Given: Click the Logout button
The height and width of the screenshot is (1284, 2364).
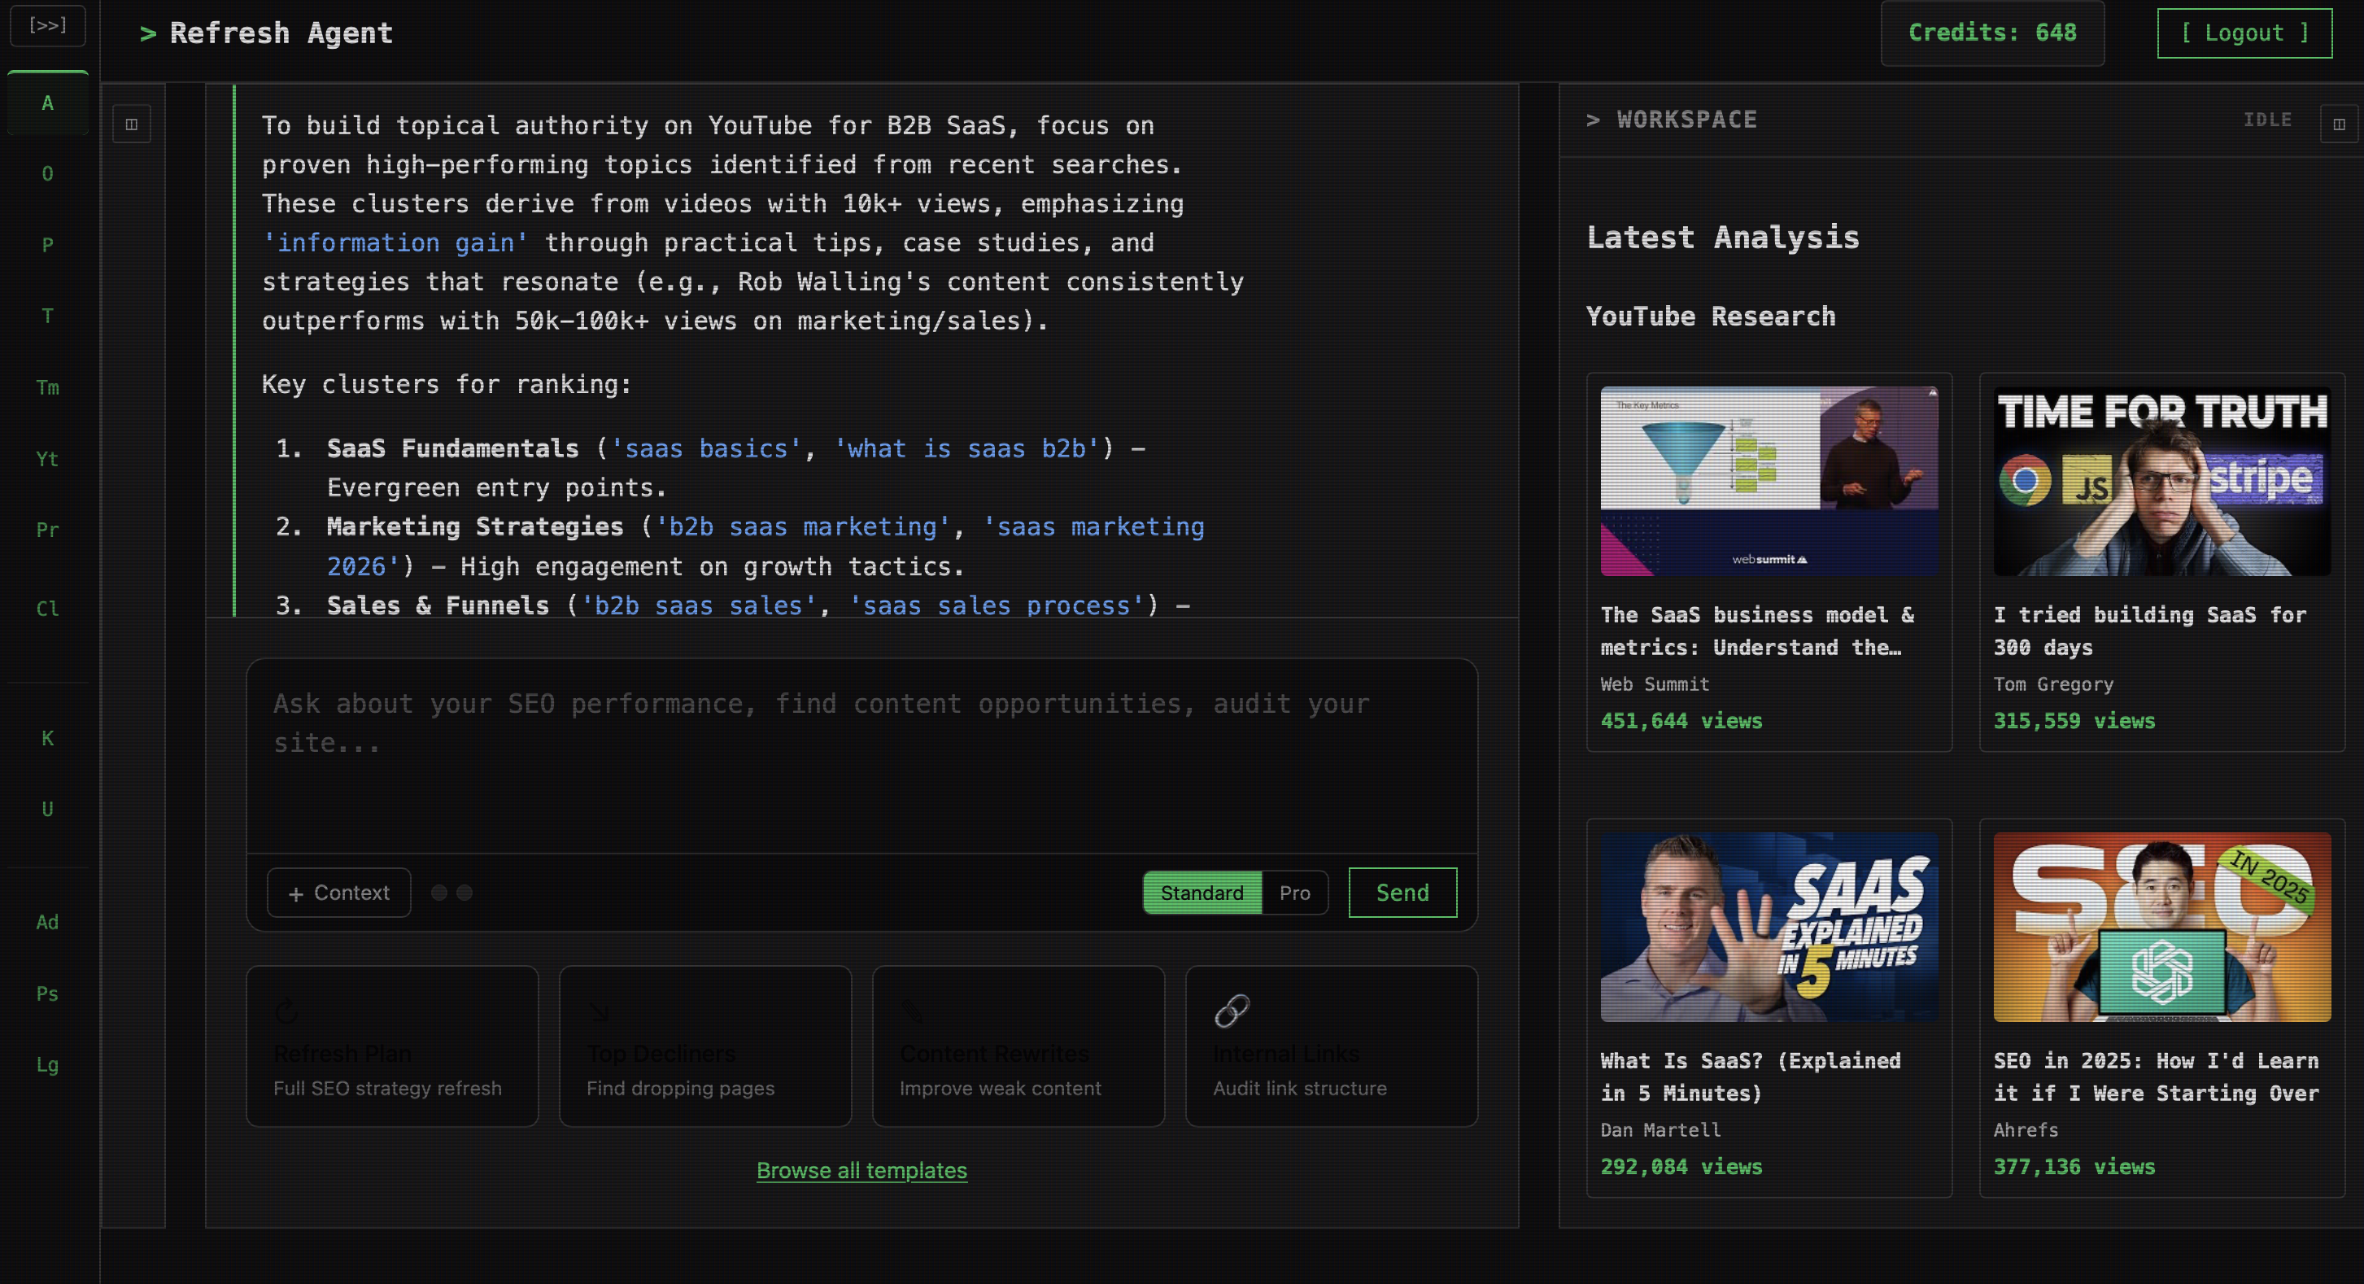Looking at the screenshot, I should coord(2244,33).
